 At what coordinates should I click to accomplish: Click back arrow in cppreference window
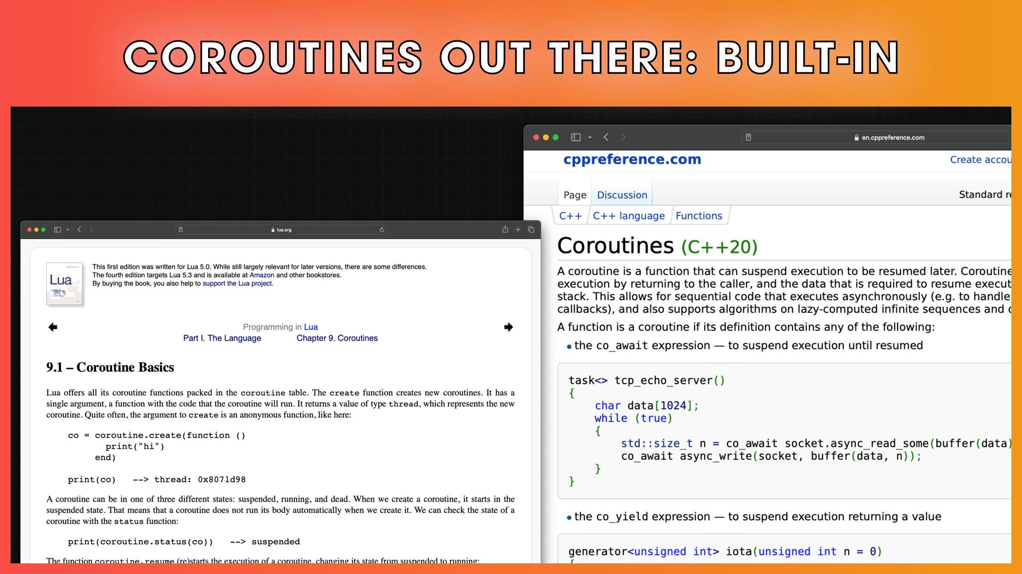pos(606,137)
